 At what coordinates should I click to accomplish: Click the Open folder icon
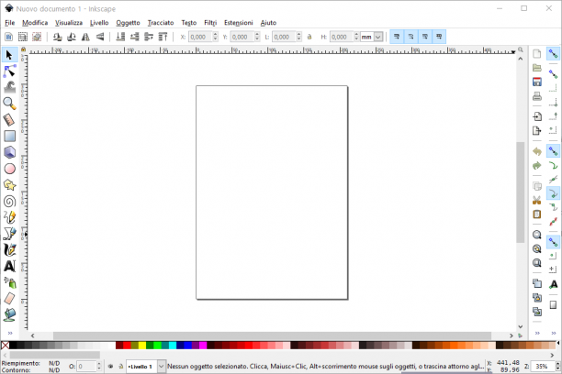coord(536,68)
